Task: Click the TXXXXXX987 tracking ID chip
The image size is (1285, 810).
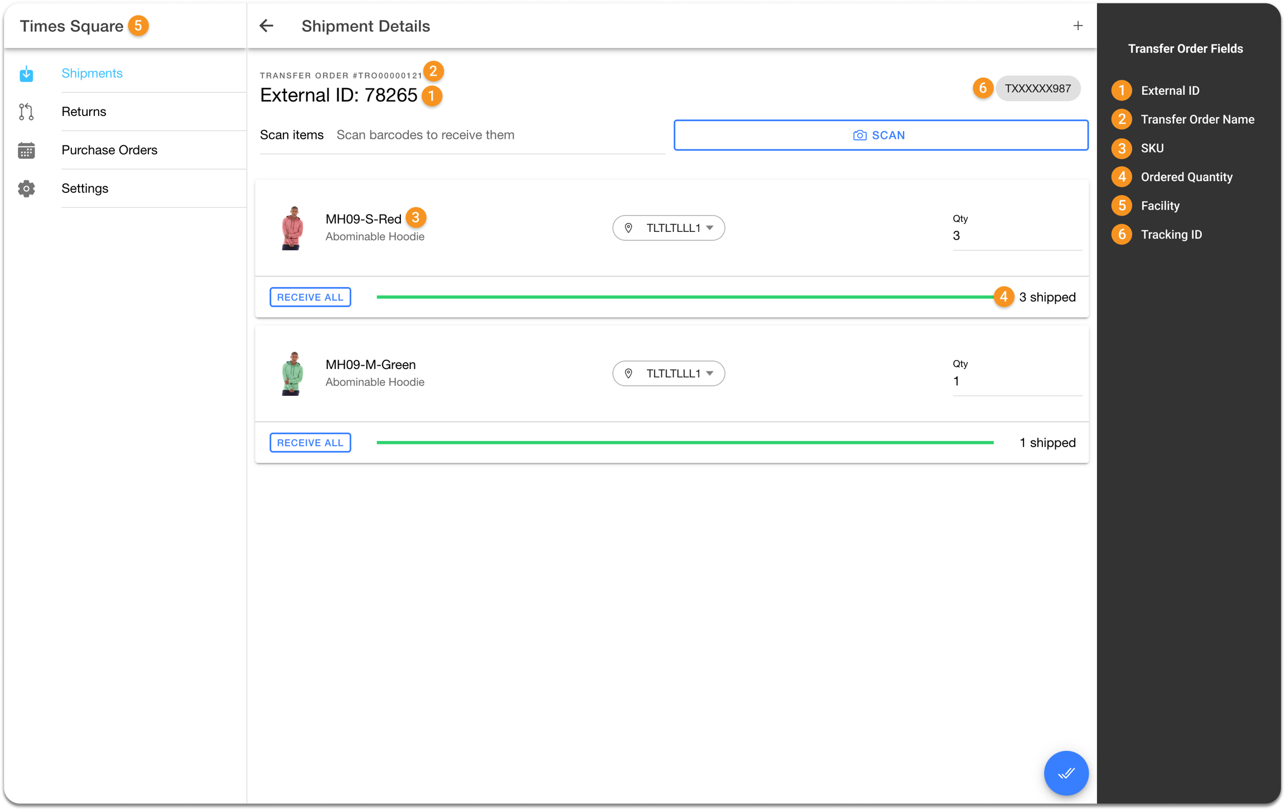Action: [x=1037, y=88]
